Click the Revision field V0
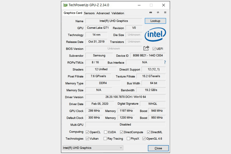The width and height of the screenshot is (231, 154). (x=134, y=28)
